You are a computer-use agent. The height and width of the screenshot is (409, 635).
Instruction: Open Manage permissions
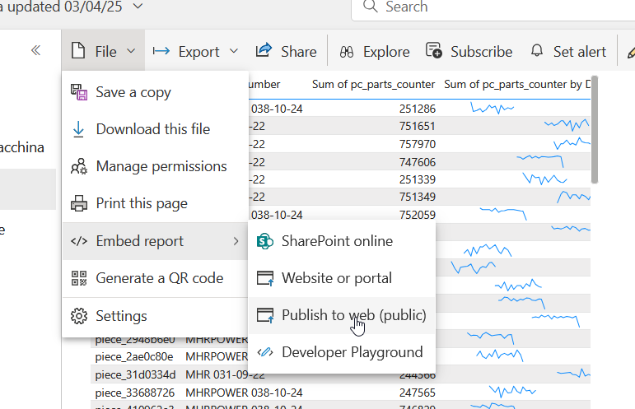point(155,166)
